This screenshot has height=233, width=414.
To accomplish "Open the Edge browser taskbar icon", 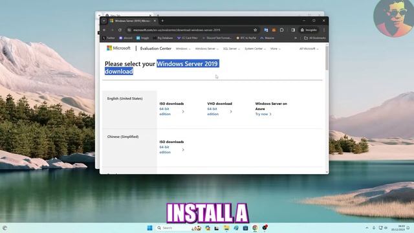I will [x=235, y=228].
